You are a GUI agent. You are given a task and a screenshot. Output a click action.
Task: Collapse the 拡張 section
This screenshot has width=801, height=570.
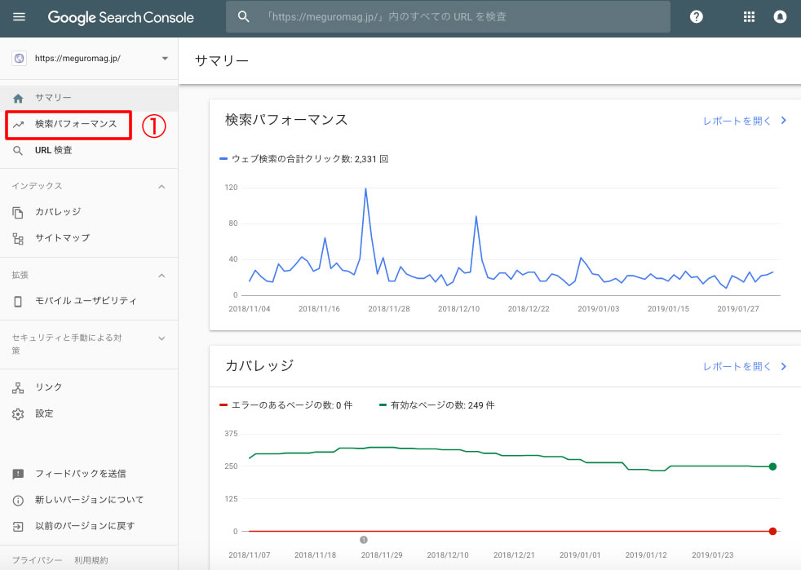(162, 276)
